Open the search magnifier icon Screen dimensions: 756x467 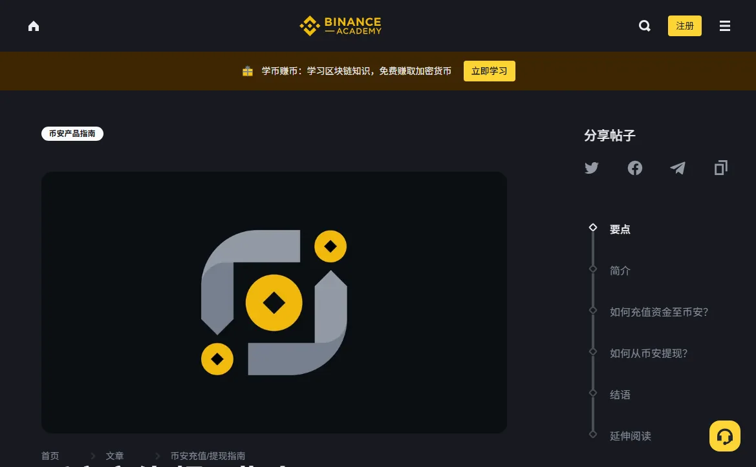[645, 26]
